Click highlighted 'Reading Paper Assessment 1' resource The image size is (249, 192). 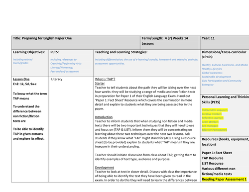(x=224, y=179)
